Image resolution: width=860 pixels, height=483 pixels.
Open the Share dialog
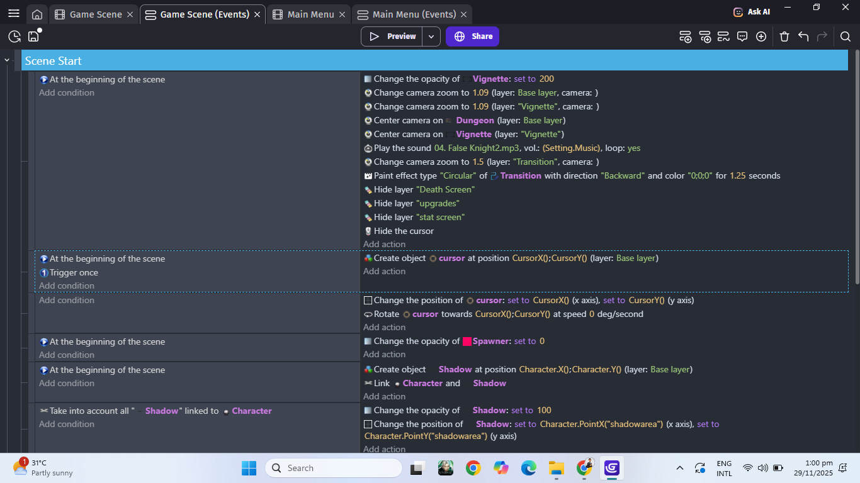472,36
